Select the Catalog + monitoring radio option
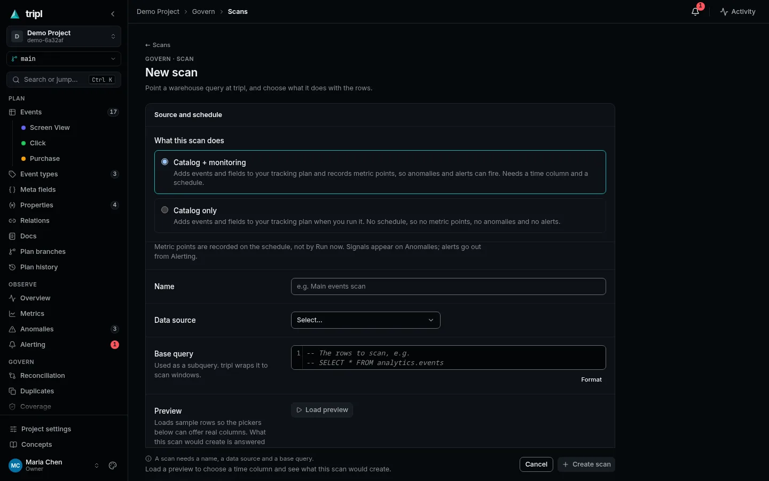This screenshot has height=481, width=769. coord(164,162)
